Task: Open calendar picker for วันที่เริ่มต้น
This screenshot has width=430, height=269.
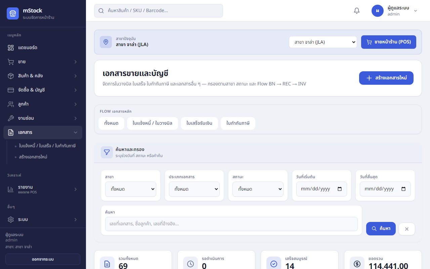Action: pos(339,189)
